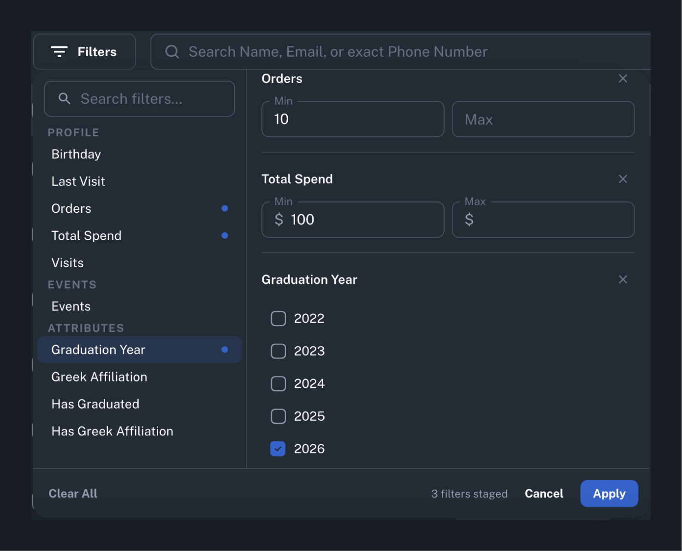Select the Has Graduated filter

139,404
